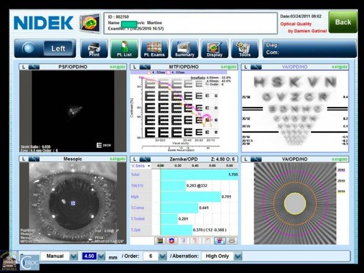Click the Diag: field in header

coord(310,45)
